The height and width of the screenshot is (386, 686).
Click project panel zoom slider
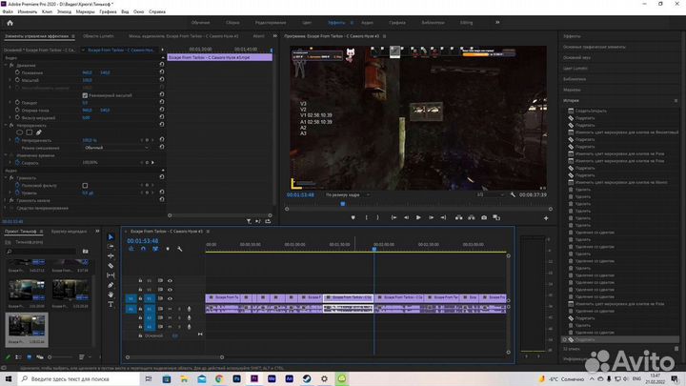pos(62,357)
